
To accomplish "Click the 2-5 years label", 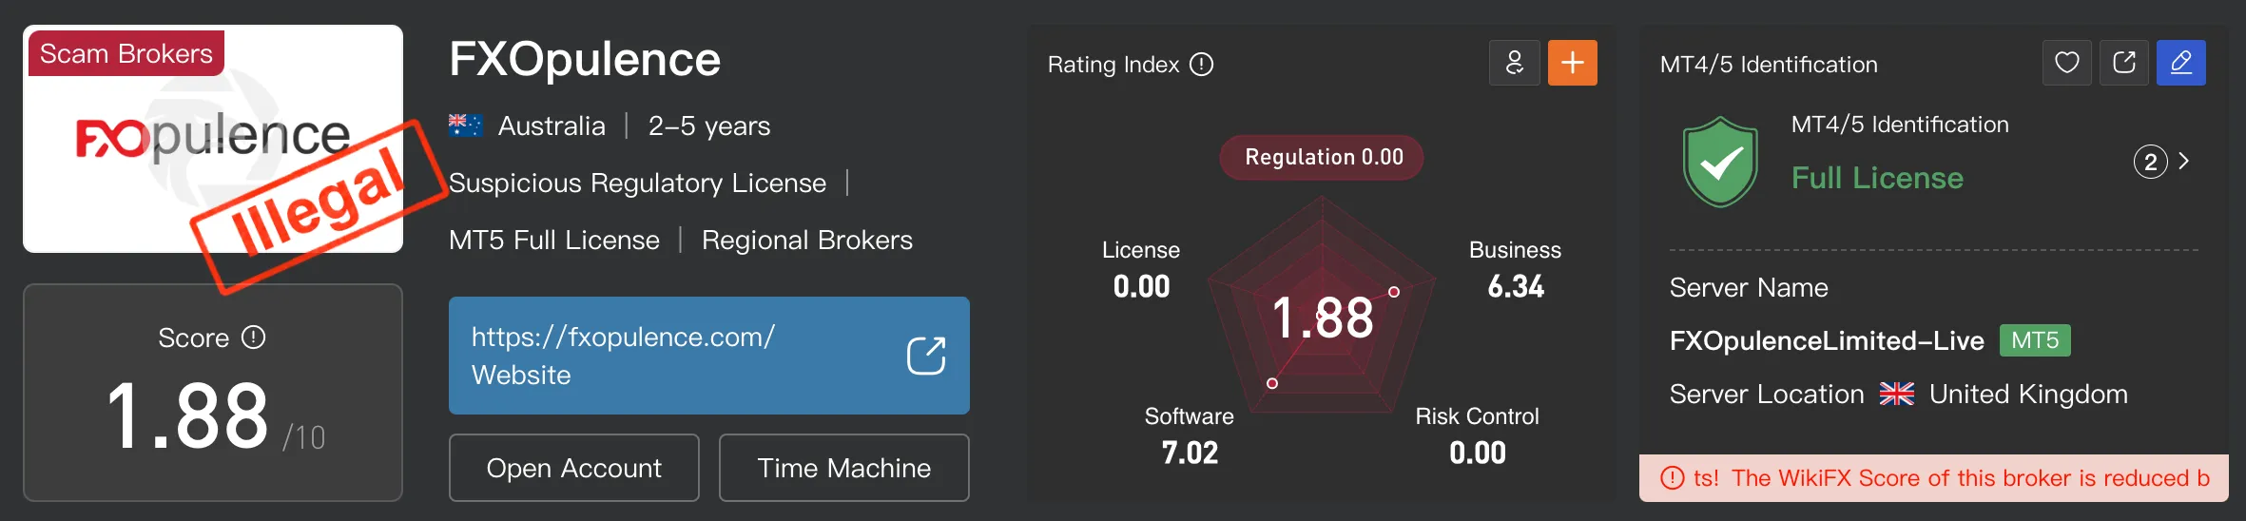I will 709,125.
